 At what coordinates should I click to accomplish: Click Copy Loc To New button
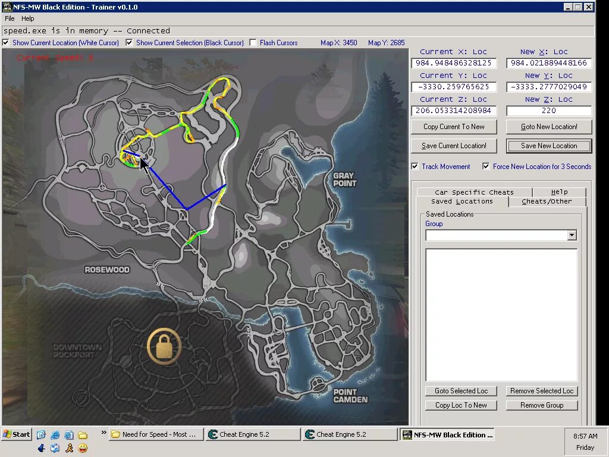[x=461, y=405]
